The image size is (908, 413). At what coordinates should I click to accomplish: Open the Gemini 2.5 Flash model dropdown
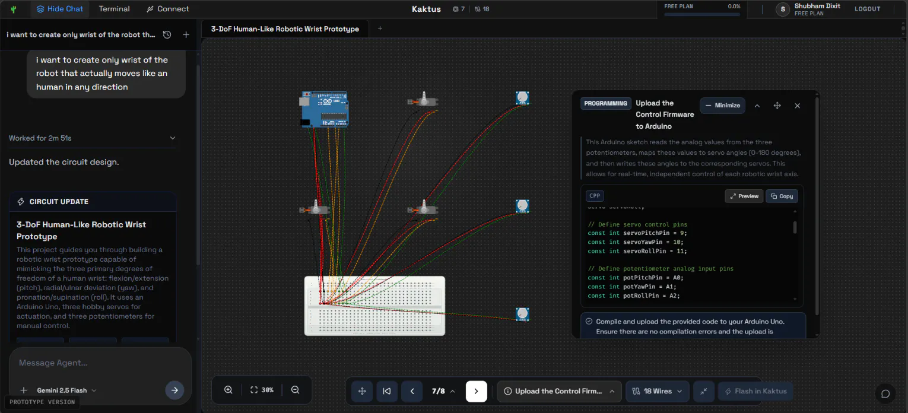pos(66,390)
